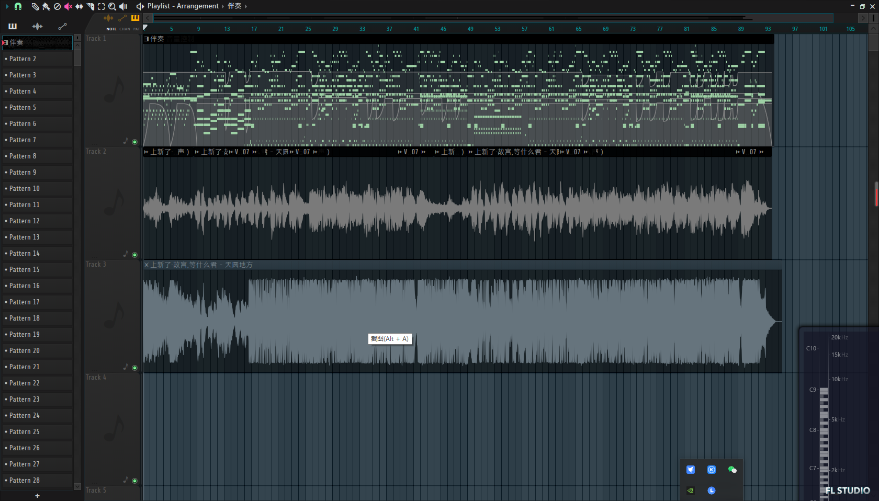Click the speaker icon beside Playlist title

coord(140,6)
